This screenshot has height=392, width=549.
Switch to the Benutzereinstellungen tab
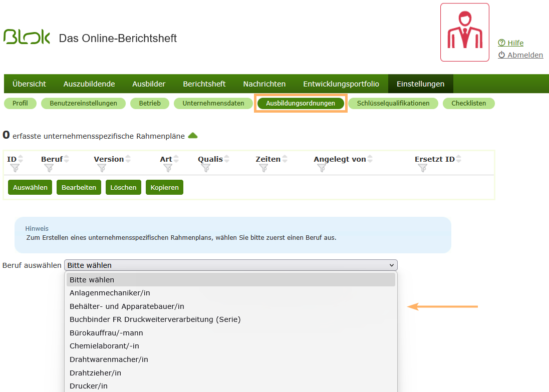(x=83, y=103)
